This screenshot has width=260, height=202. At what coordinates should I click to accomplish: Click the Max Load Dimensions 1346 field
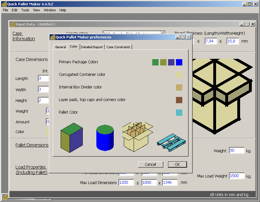tap(170, 182)
